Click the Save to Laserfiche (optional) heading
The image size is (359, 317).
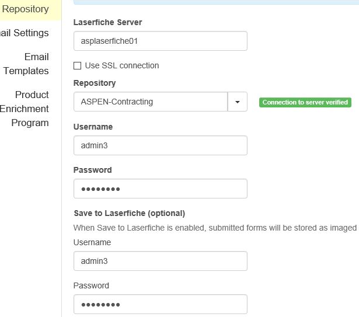[x=129, y=213]
